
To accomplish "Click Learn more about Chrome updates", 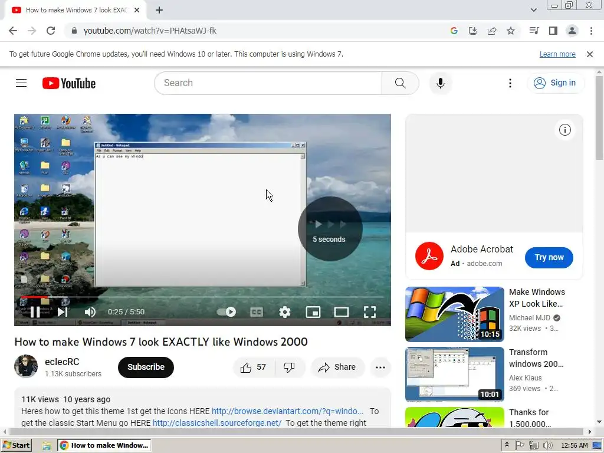I will 557,54.
